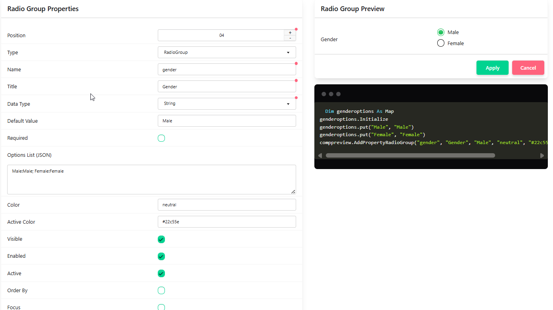Click the code scrollbar left arrow
This screenshot has height=310, width=553.
[320, 156]
